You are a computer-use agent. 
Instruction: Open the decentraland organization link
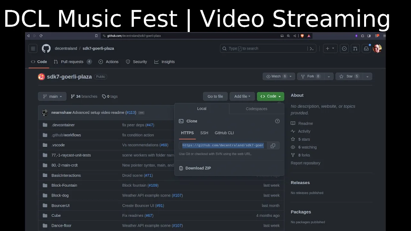(66, 48)
